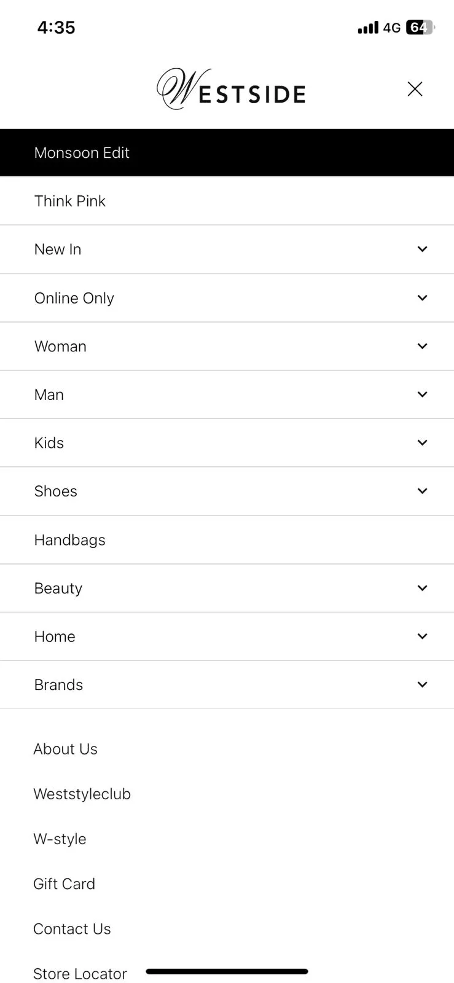
Task: Open the Contact Us link
Action: coord(72,928)
